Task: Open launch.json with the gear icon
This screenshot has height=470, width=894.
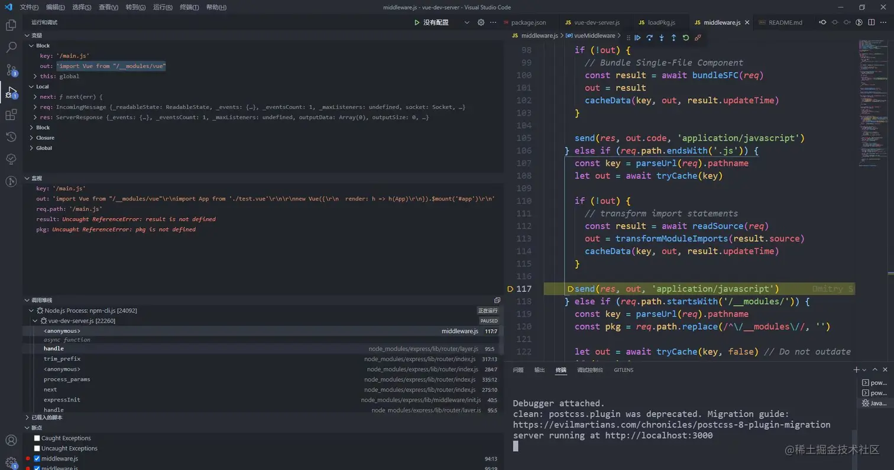Action: coord(481,22)
